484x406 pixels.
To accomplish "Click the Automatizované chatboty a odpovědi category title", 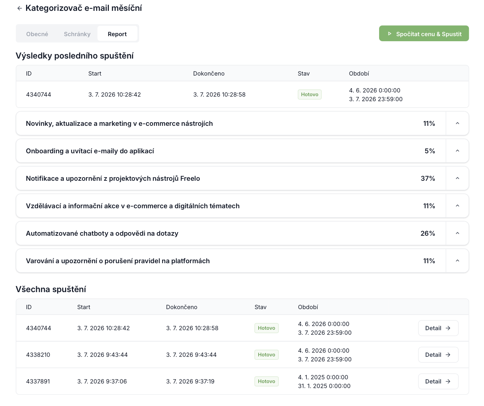I will coord(102,234).
